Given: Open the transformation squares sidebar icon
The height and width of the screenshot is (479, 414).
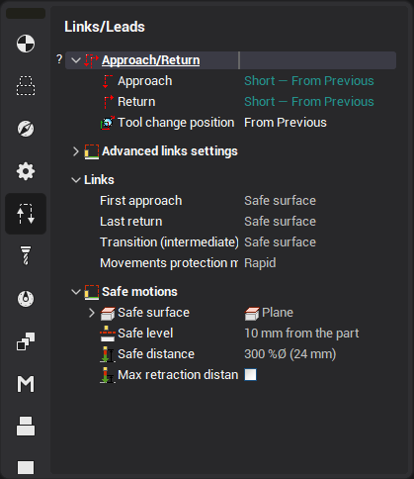Looking at the screenshot, I should (26, 341).
